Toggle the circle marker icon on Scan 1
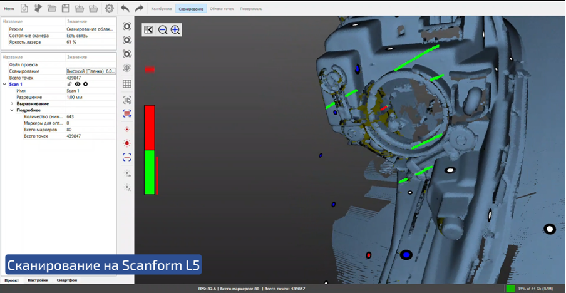The height and width of the screenshot is (293, 566). (x=86, y=84)
